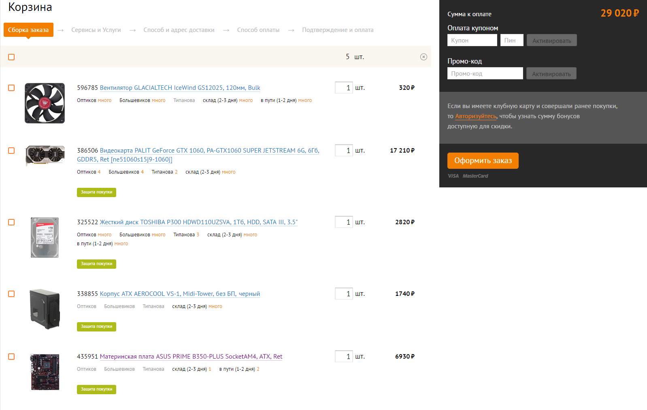Click 'Защита покупки' badge under ASUS motherboard
Screen dimensions: 647x410
click(96, 389)
